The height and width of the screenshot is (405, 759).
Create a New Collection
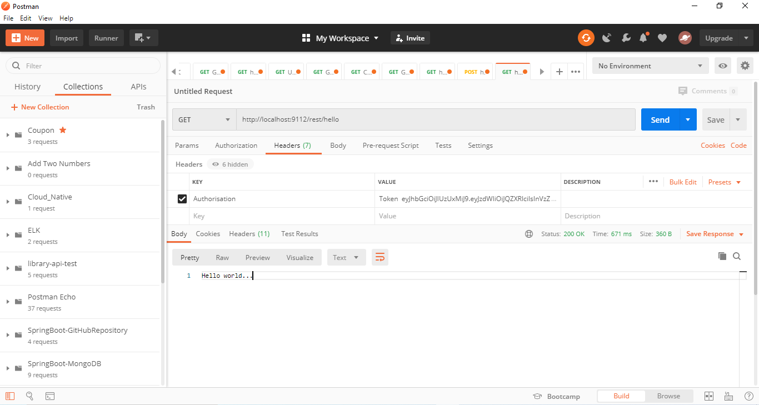click(x=39, y=107)
